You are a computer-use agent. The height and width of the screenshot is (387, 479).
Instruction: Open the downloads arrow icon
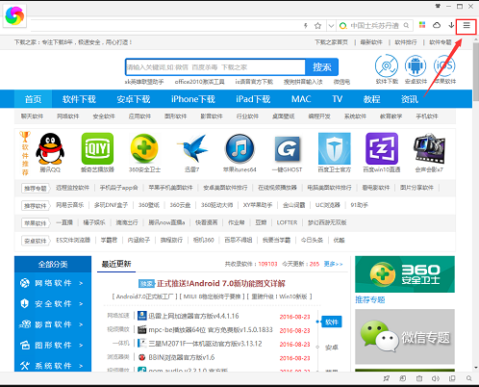[451, 25]
